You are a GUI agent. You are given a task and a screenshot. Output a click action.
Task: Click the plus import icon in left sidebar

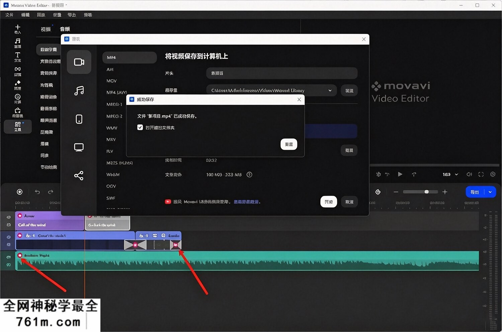pos(18,27)
